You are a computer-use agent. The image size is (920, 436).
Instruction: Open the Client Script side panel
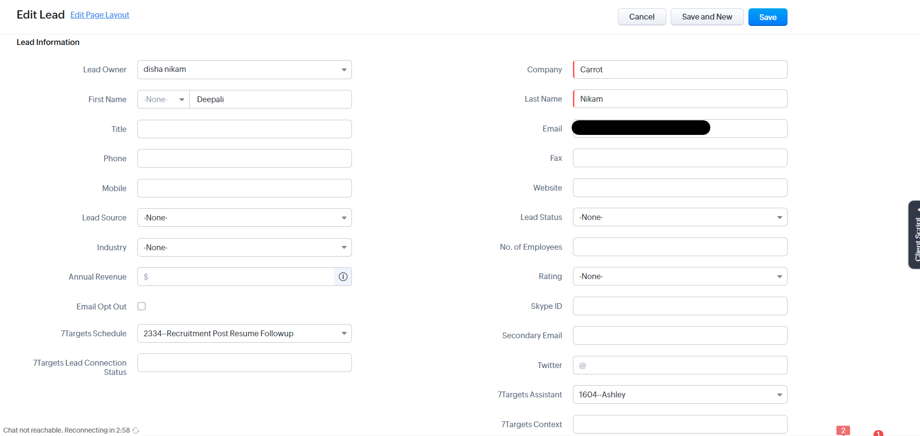pyautogui.click(x=914, y=235)
